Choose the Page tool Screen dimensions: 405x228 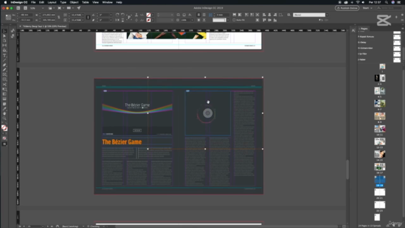(4, 41)
